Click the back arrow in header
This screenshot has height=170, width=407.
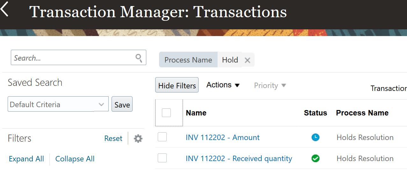click(5, 9)
